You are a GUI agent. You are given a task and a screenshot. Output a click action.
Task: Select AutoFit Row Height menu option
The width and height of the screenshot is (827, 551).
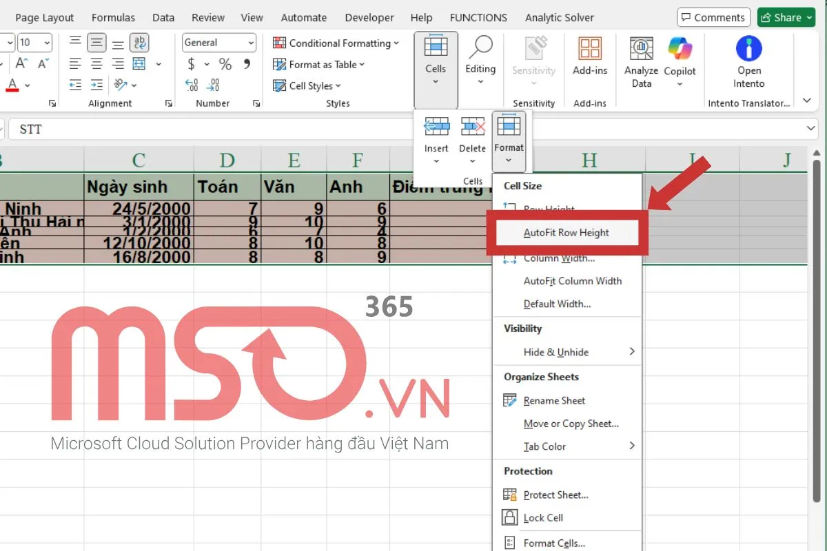(566, 233)
